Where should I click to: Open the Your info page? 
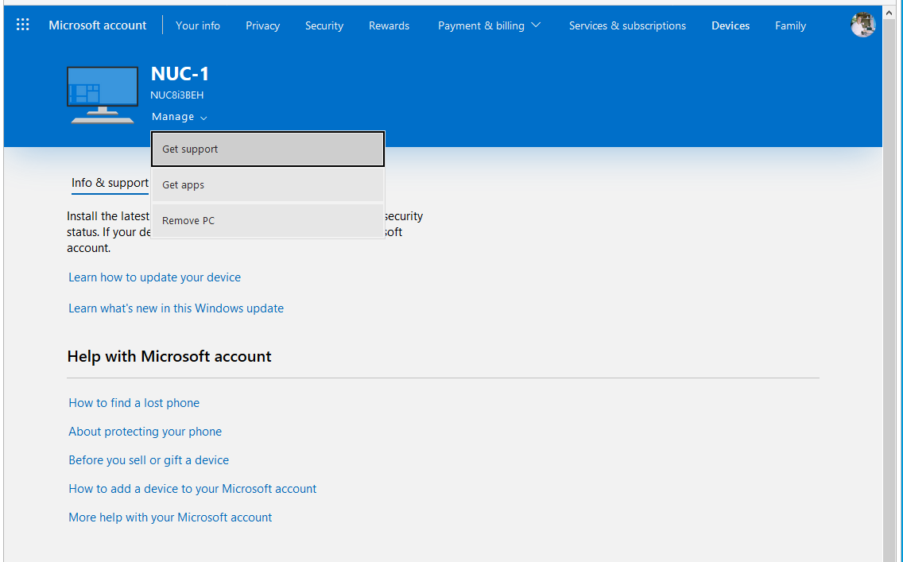coord(197,26)
